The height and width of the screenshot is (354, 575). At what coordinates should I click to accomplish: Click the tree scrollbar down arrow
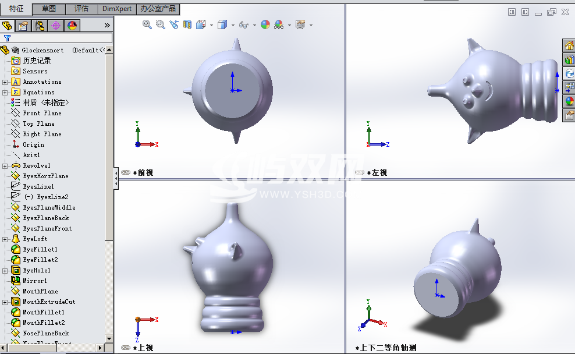[x=109, y=338]
